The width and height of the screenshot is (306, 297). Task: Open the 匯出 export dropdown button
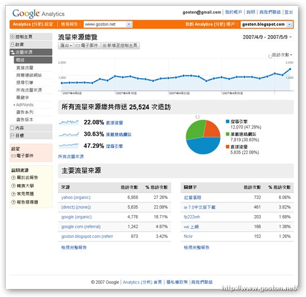pyautogui.click(x=66, y=46)
